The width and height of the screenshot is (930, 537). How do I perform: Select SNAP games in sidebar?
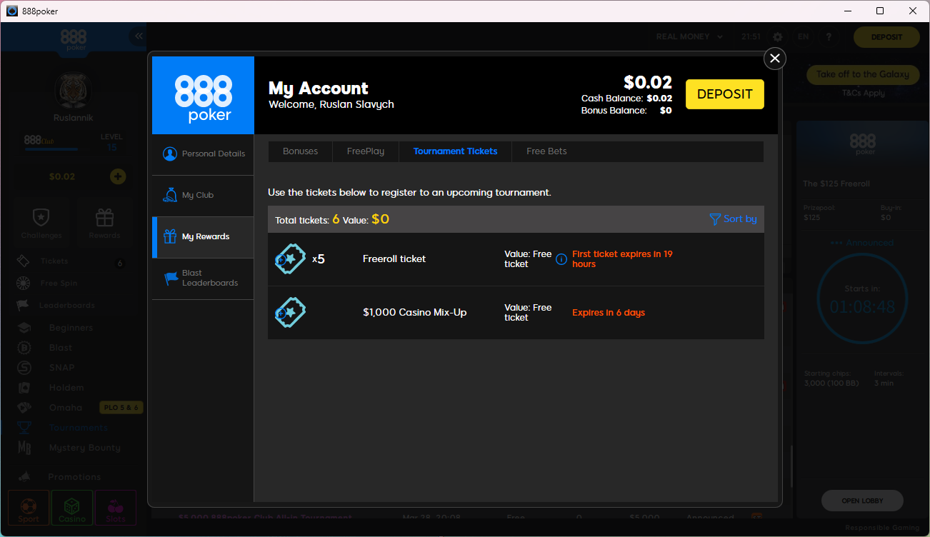coord(61,368)
